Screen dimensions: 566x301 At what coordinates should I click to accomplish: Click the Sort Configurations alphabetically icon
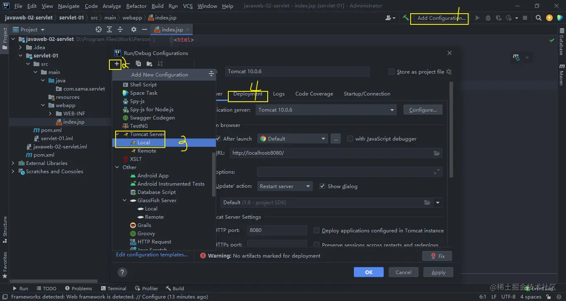(160, 64)
